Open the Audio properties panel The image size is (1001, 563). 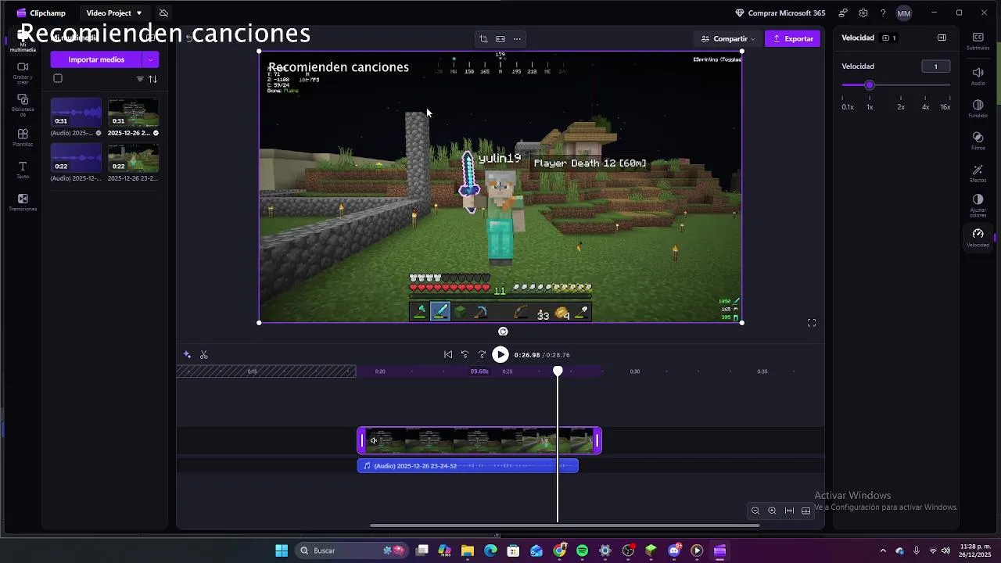978,76
